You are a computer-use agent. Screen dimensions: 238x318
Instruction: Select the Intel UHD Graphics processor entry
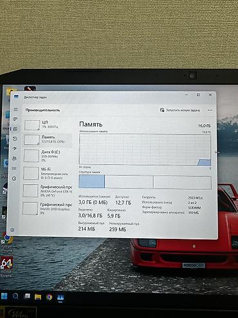(x=47, y=208)
